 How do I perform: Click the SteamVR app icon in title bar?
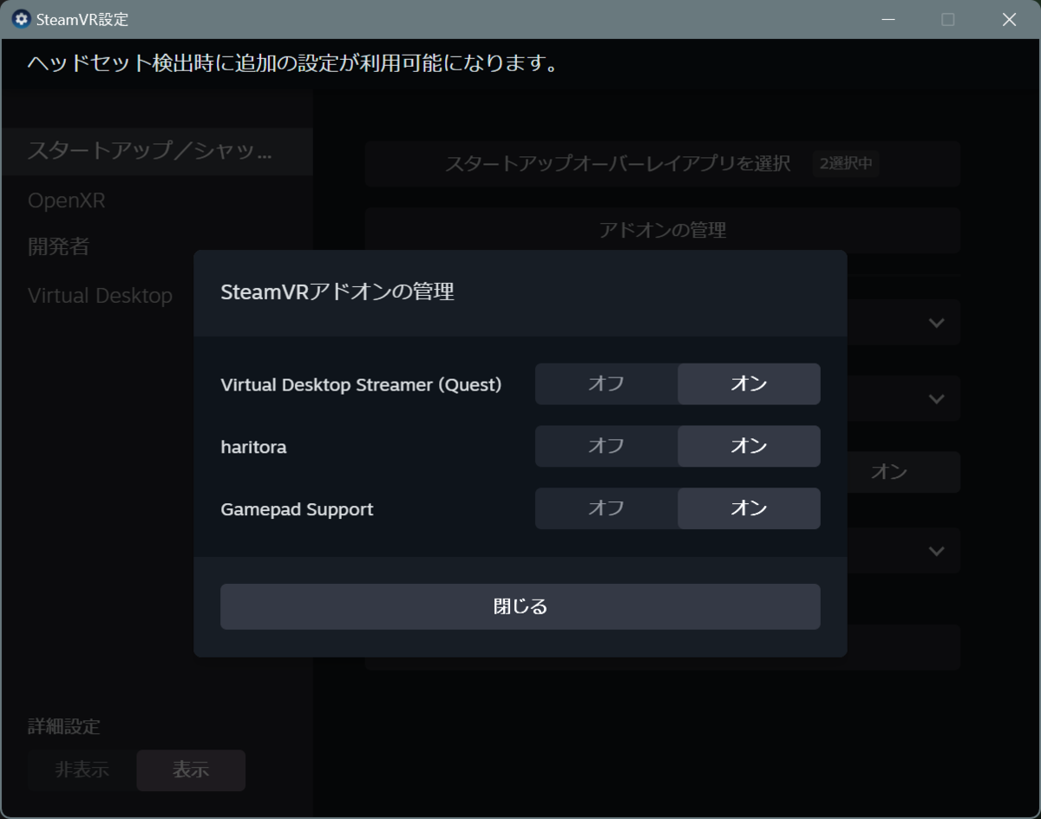tap(21, 19)
